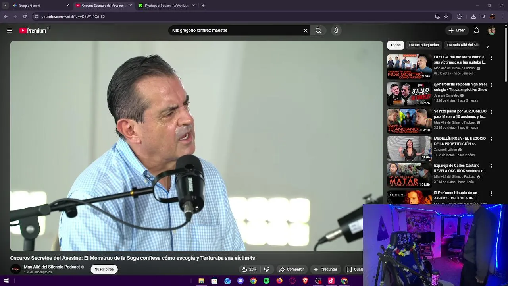Viewport: 508px width, 286px height.
Task: Bookmark this page with the star
Action: pos(446,17)
